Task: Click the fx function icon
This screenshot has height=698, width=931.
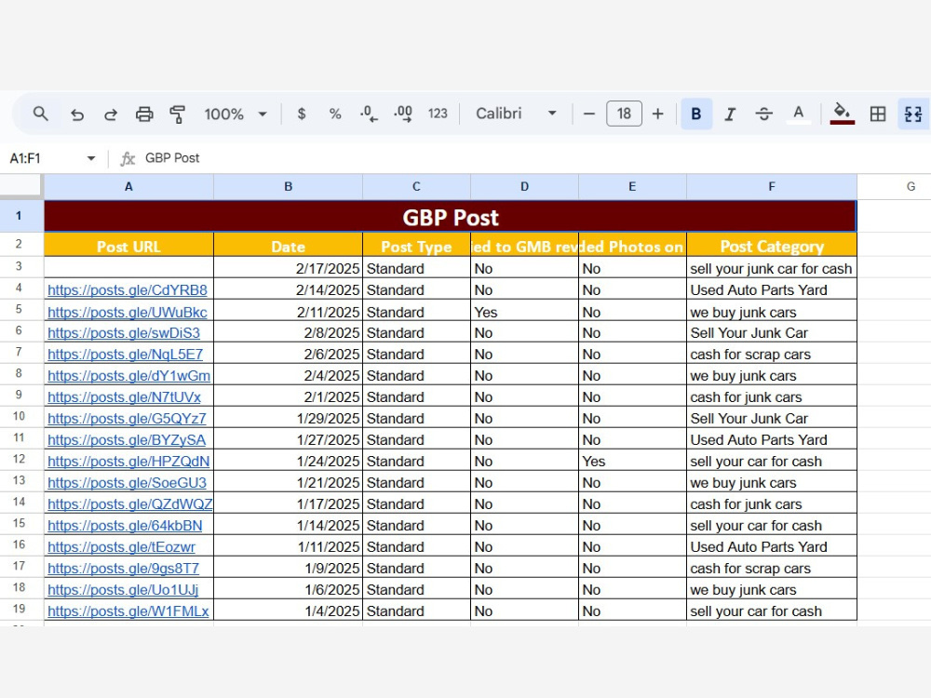Action: click(128, 158)
